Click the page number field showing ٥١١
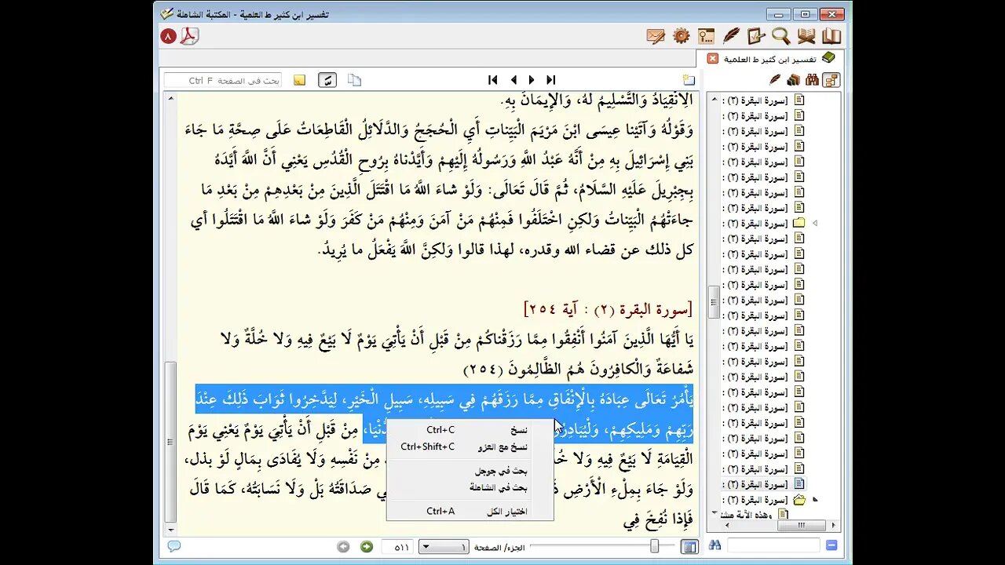The width and height of the screenshot is (1005, 565). (397, 546)
